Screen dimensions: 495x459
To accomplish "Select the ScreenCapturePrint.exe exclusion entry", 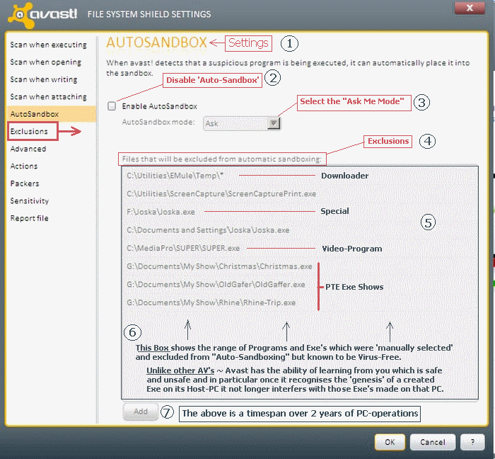I will 221,194.
